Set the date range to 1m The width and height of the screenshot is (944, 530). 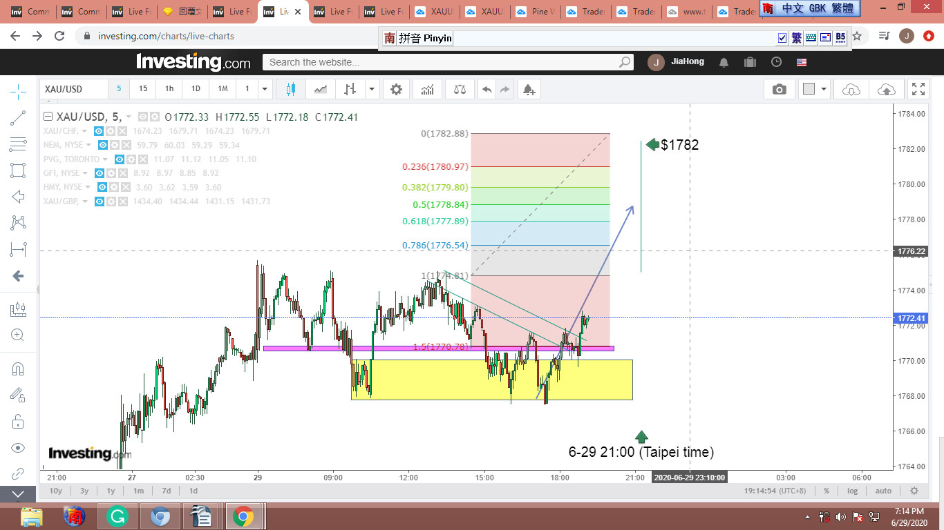138,491
